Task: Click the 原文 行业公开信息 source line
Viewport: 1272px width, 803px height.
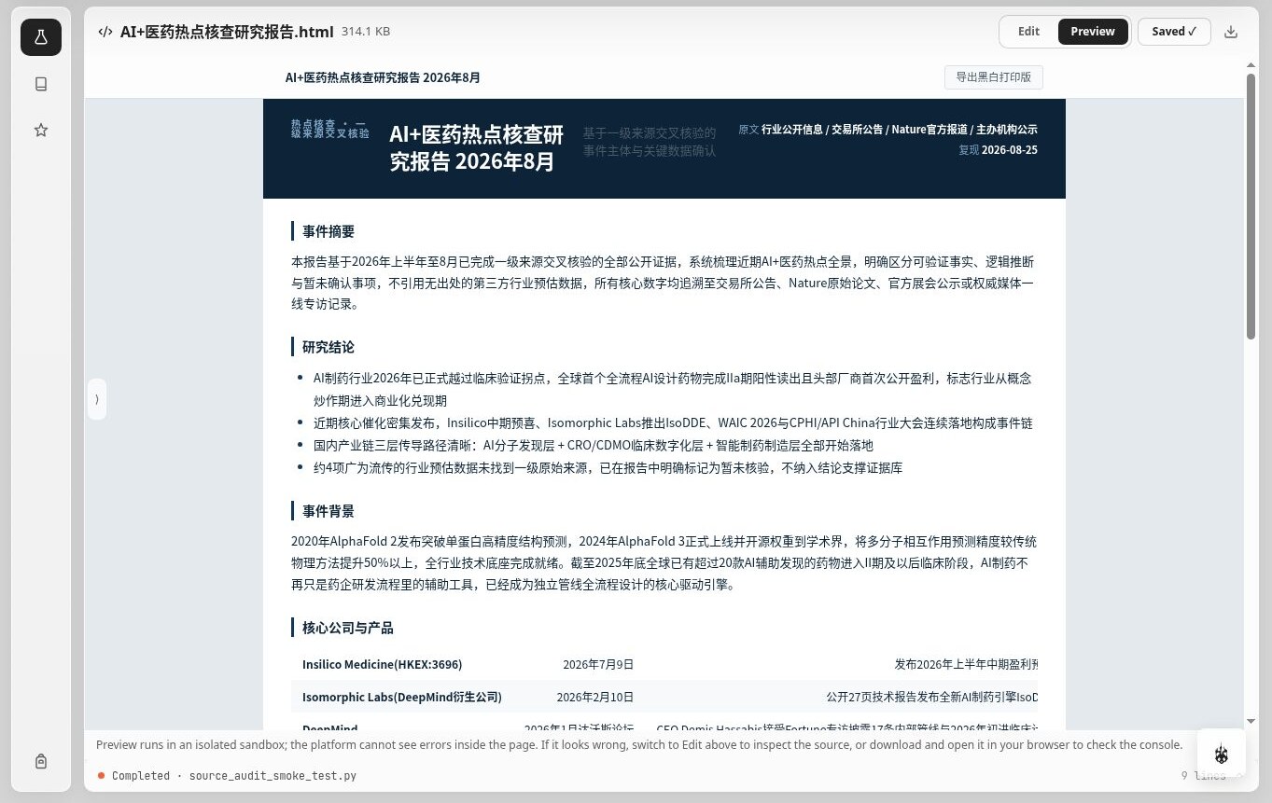Action: coord(888,130)
